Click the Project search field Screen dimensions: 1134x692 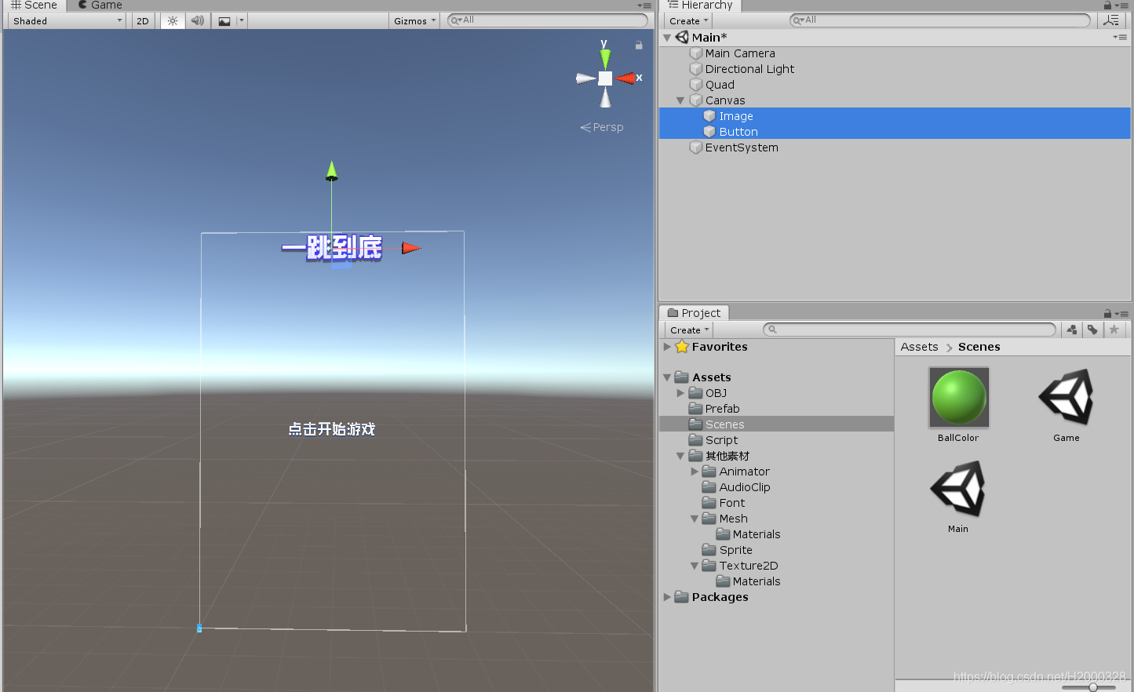click(910, 330)
